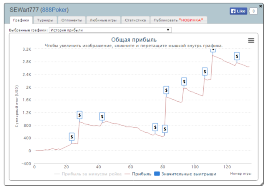Screen dimensions: 269x190
Task: Click the chart title Общая прибыль
Action: 134,40
